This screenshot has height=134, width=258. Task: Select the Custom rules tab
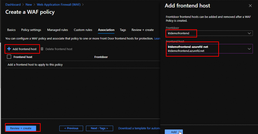pos(83,30)
